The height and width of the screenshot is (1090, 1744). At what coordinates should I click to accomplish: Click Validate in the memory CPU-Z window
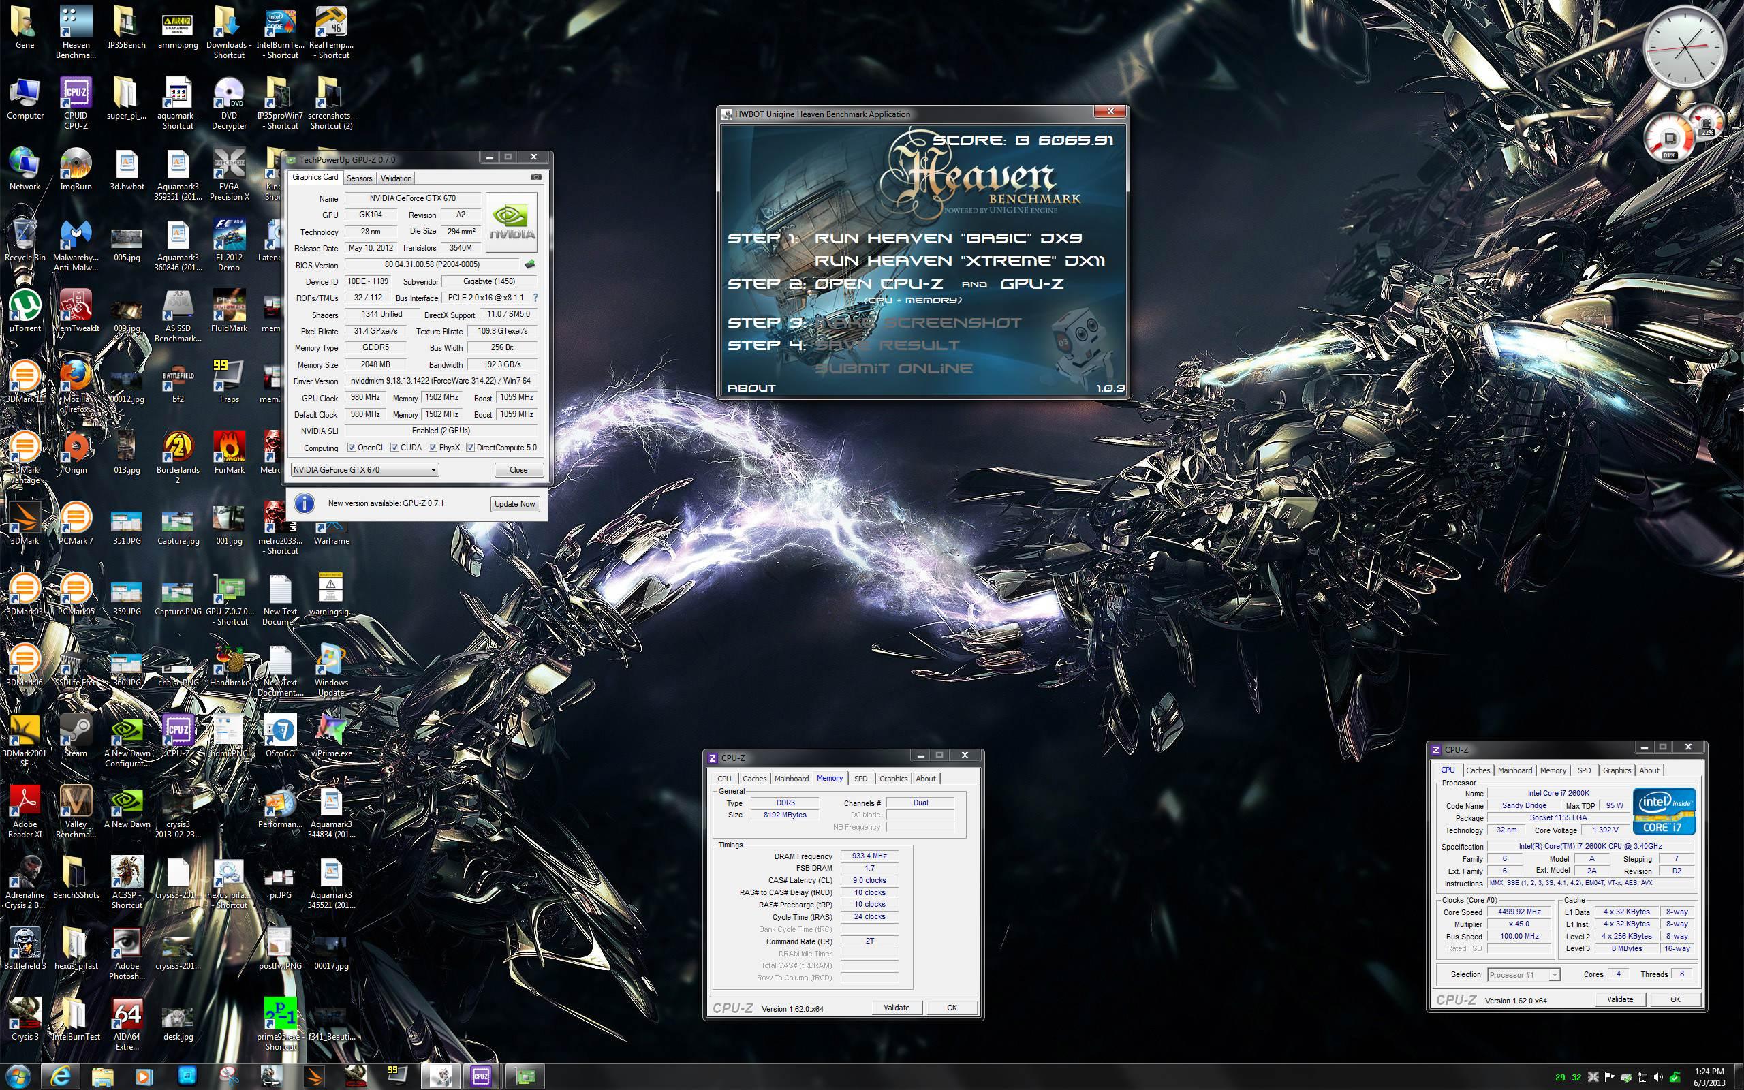(x=897, y=1008)
